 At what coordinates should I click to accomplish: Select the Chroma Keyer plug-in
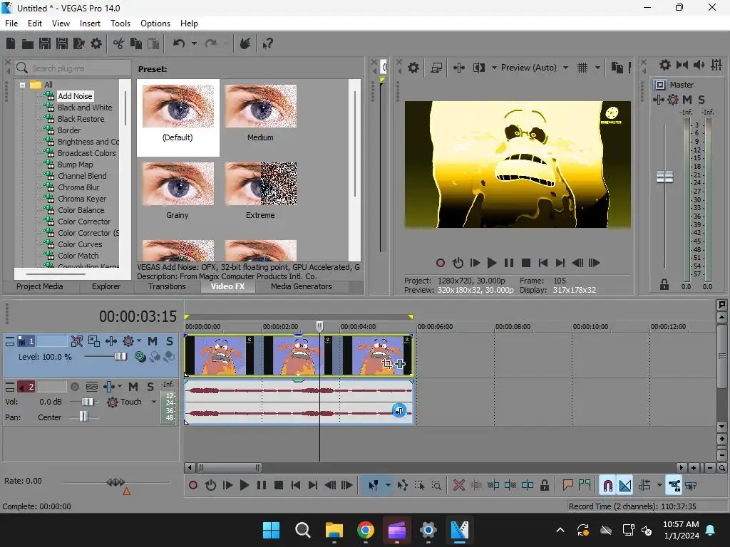(82, 199)
